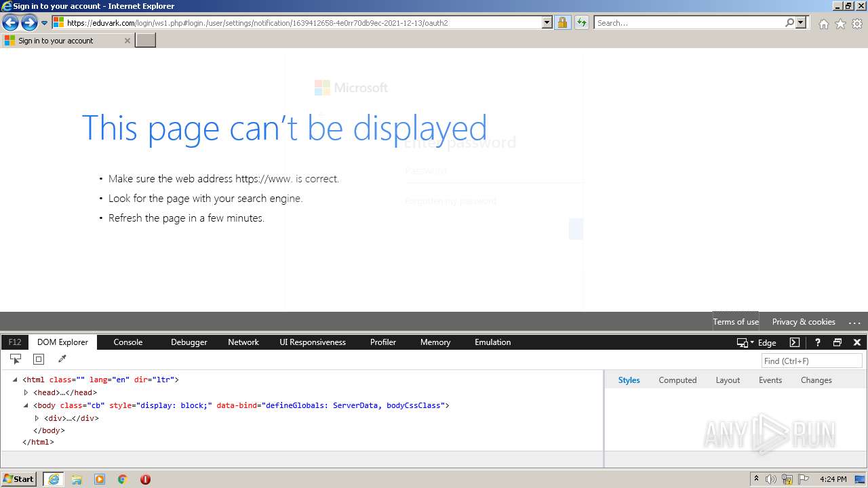Click the red antivirus taskbar icon
Viewport: 868px width, 488px height.
coord(145,479)
